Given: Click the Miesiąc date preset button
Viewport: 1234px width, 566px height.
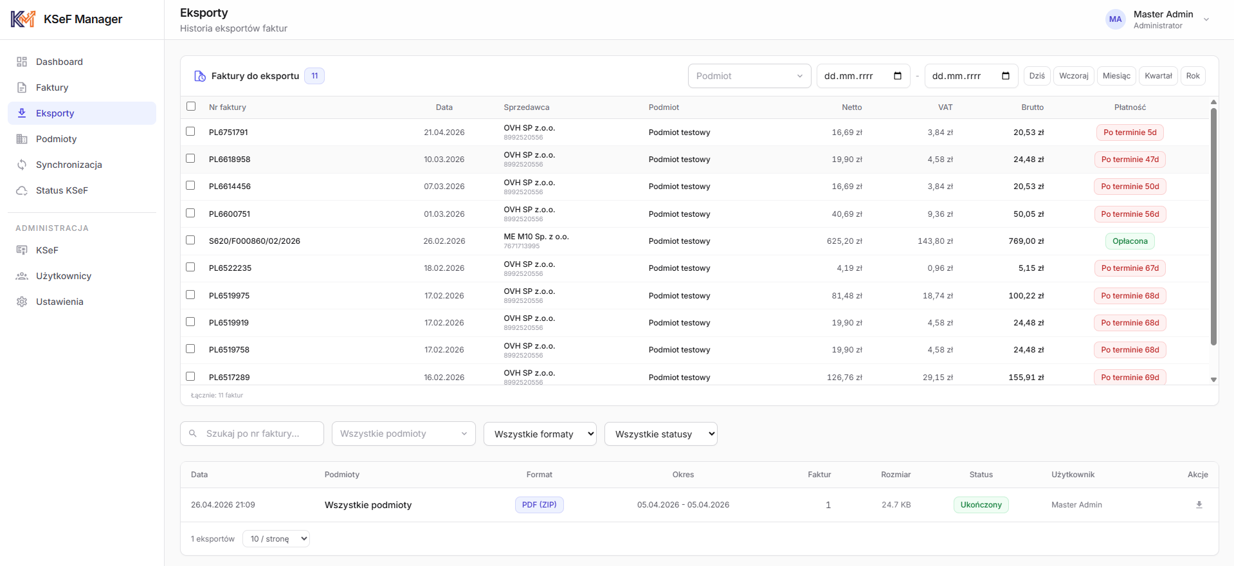Looking at the screenshot, I should coord(1116,76).
